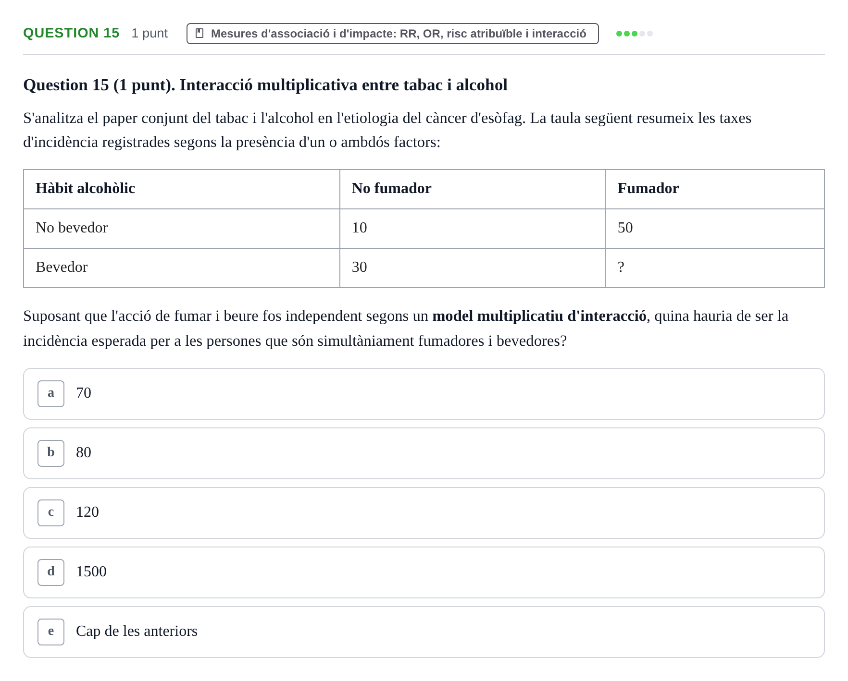
Task: Click the "Hàbit alcohòlic" table header
Action: 182,189
